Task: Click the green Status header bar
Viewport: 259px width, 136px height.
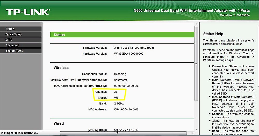Action: click(x=122, y=35)
